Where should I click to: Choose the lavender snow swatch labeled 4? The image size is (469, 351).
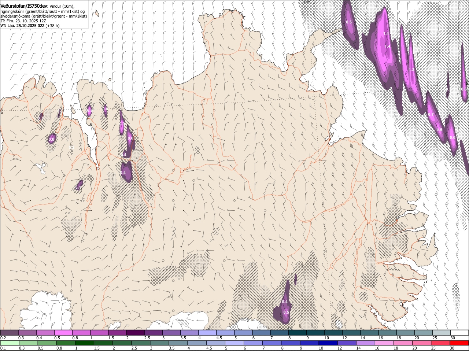click(x=207, y=332)
